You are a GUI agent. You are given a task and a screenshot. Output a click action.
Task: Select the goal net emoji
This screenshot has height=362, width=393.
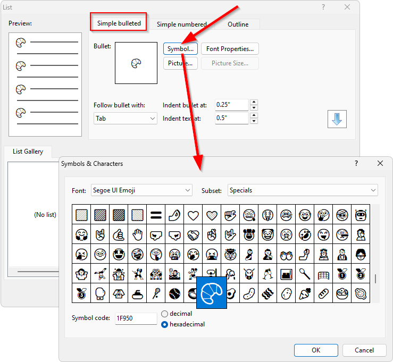pos(323,274)
